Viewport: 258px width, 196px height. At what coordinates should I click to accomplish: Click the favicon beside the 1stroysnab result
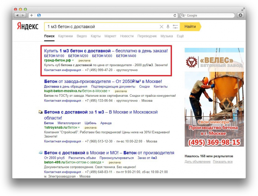click(x=40, y=112)
